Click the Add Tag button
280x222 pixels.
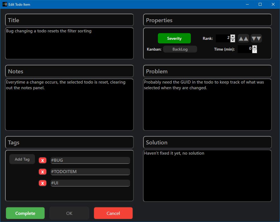point(22,159)
